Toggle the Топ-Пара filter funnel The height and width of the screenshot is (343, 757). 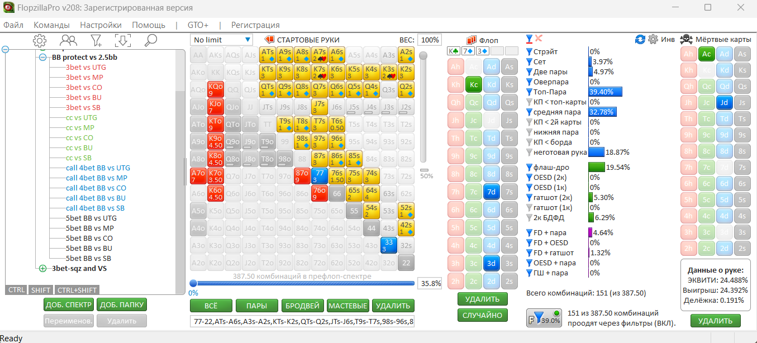pos(530,92)
